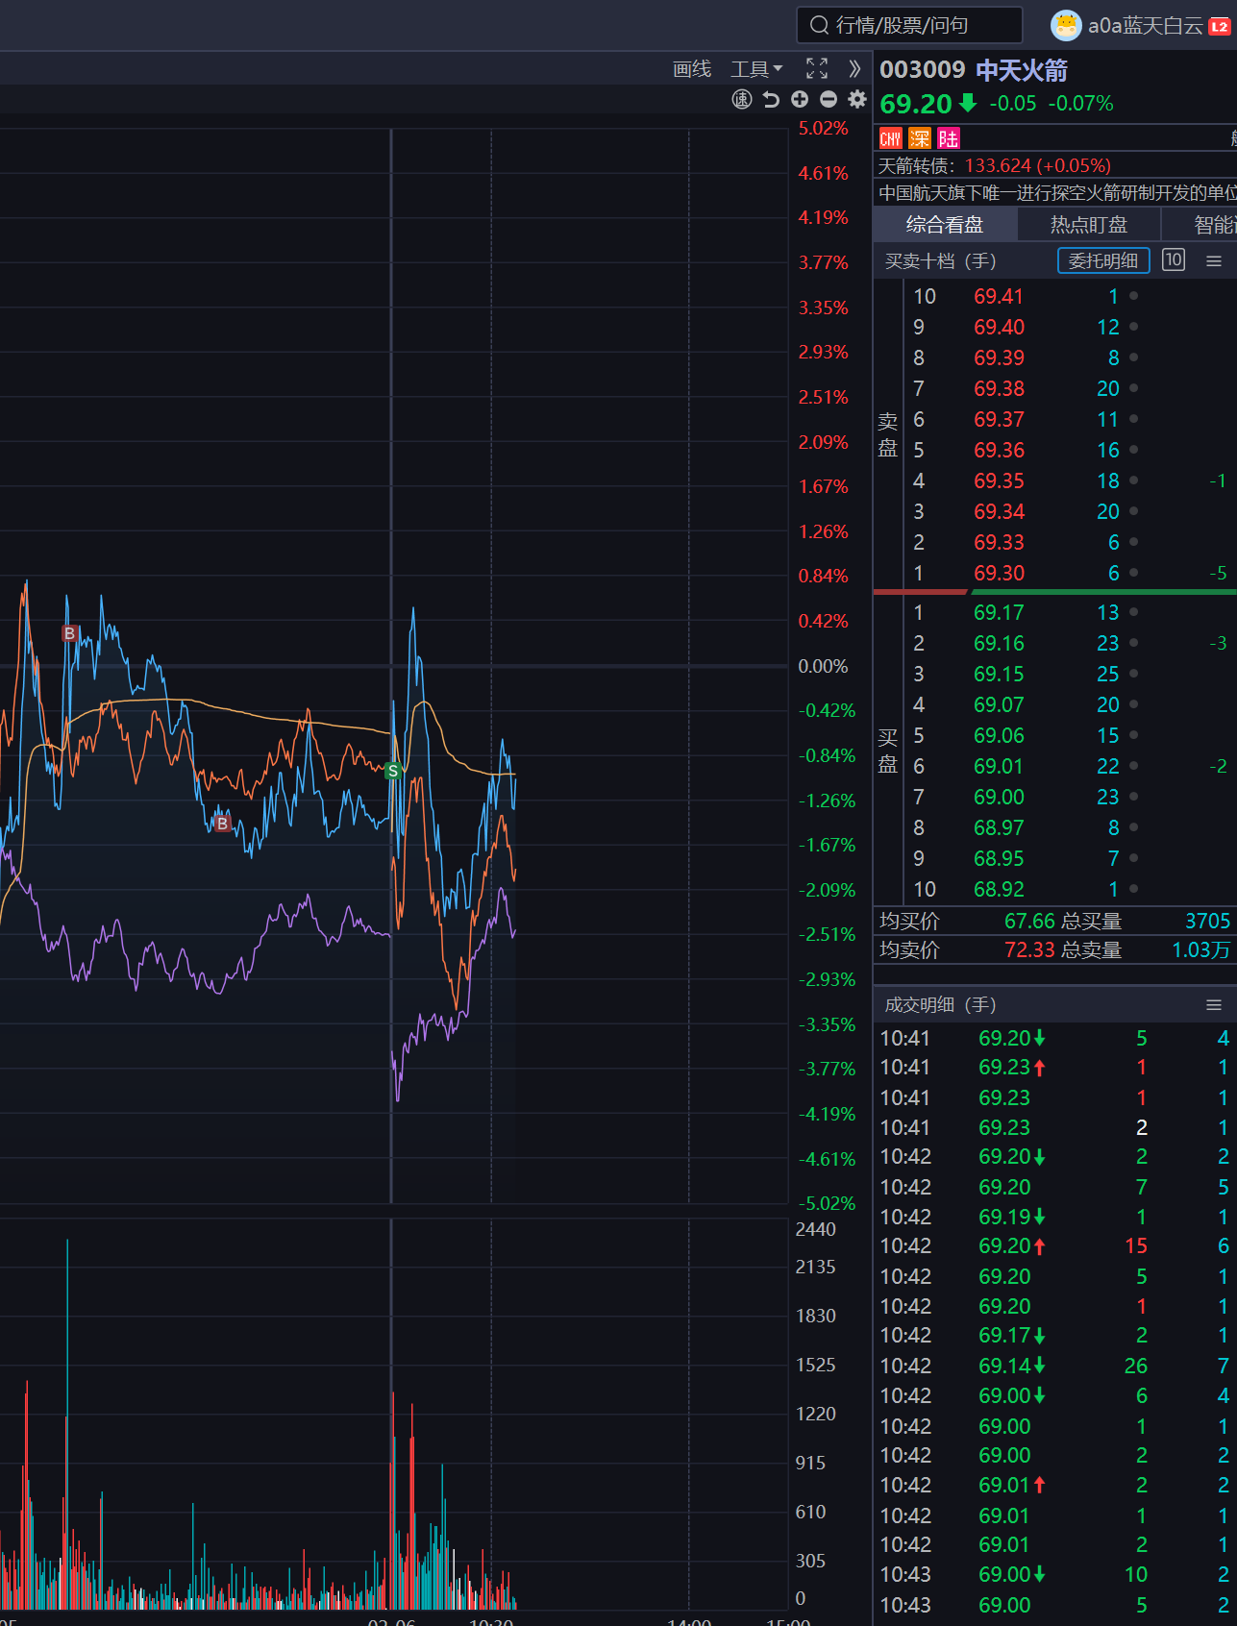Click the 画线 drawing button
This screenshot has width=1237, height=1626.
click(692, 69)
